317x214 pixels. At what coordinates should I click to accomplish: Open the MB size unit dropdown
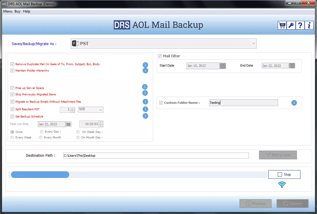91,109
